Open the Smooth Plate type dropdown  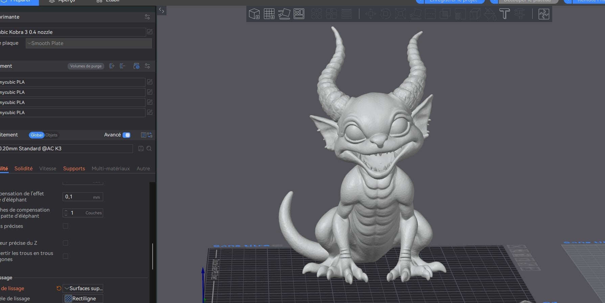point(89,43)
